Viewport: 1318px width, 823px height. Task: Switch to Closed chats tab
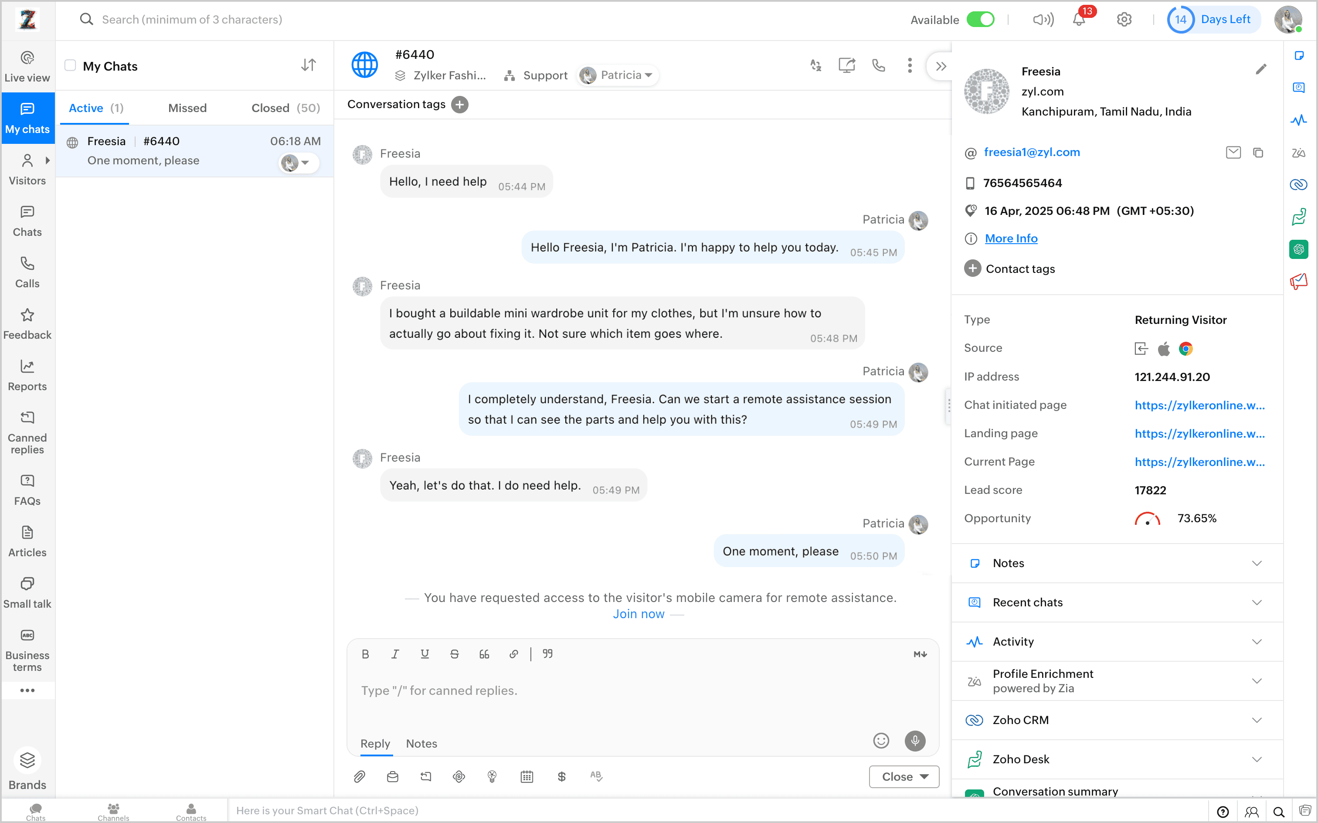click(285, 108)
